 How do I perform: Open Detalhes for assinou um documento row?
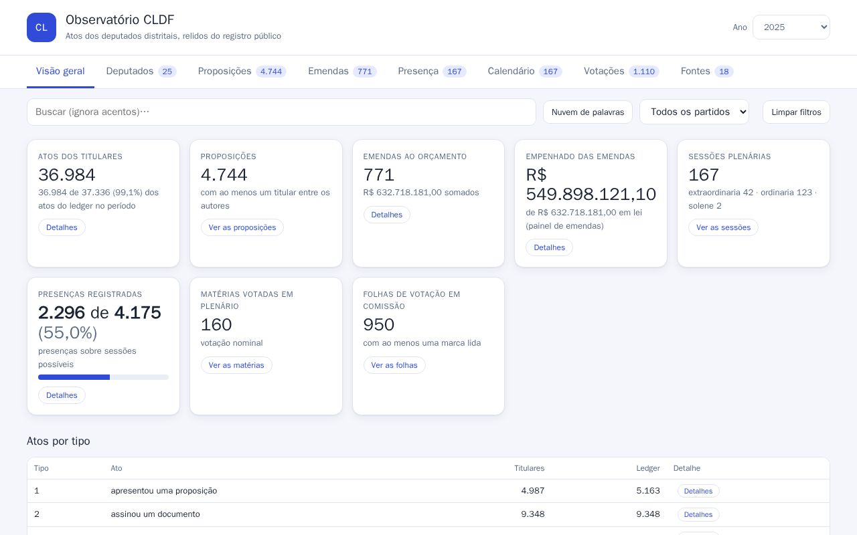[x=698, y=514]
